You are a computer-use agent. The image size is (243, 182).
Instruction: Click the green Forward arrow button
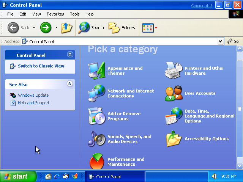[46, 28]
